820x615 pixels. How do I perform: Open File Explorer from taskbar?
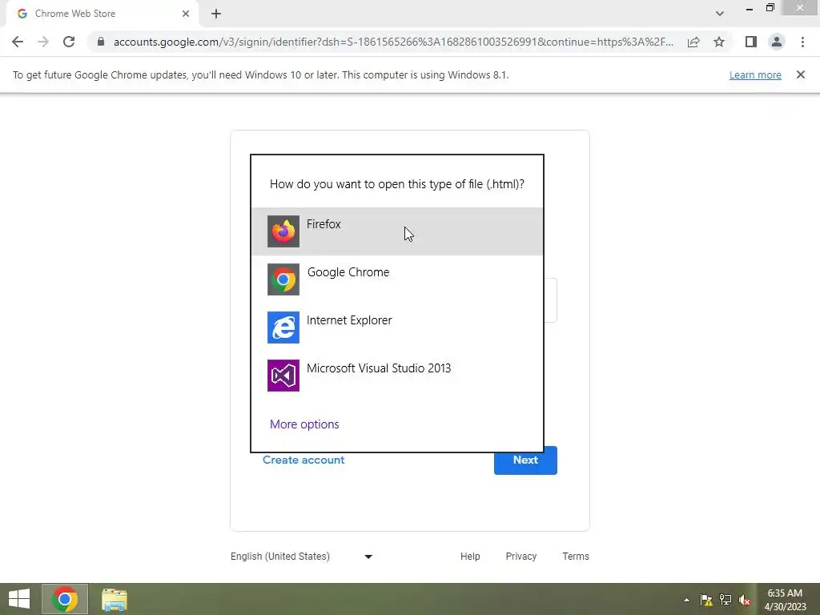coord(114,599)
